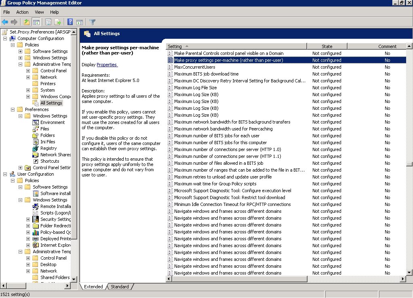Select Maximum Log File Size setting
Image resolution: width=413 pixels, height=298 pixels.
click(x=287, y=88)
